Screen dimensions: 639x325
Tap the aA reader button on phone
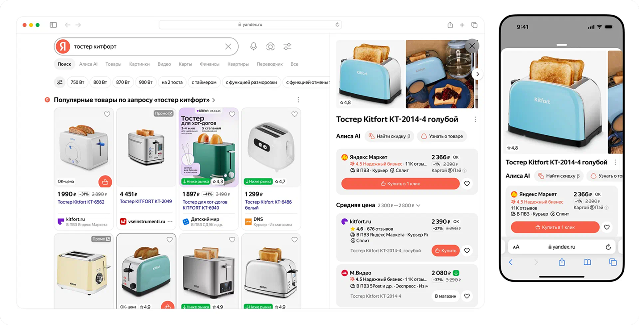(516, 247)
